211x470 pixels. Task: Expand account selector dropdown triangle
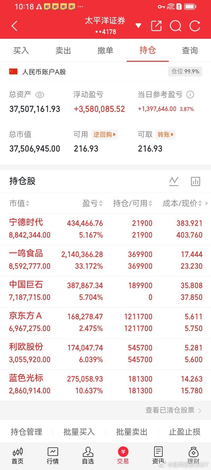pyautogui.click(x=138, y=26)
